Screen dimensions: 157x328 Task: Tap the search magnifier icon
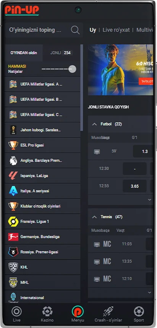(75, 30)
